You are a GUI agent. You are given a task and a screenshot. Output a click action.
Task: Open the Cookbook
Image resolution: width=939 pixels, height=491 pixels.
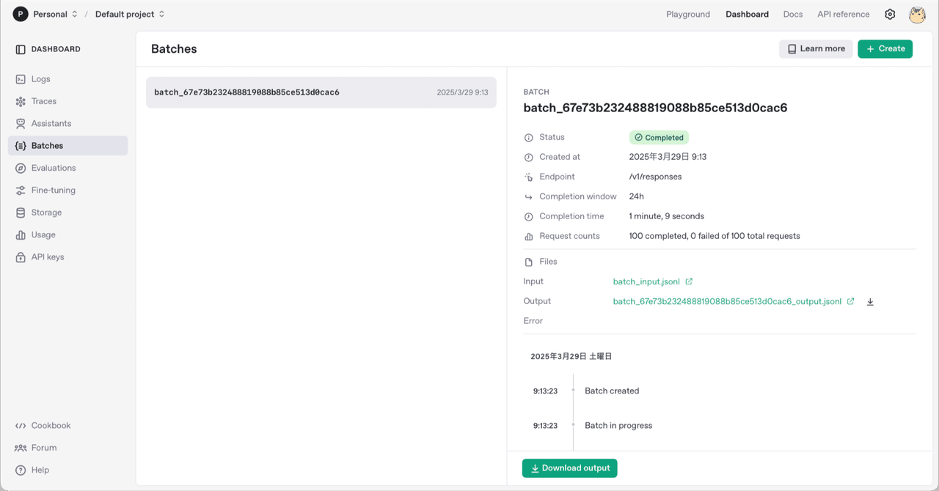tap(51, 425)
